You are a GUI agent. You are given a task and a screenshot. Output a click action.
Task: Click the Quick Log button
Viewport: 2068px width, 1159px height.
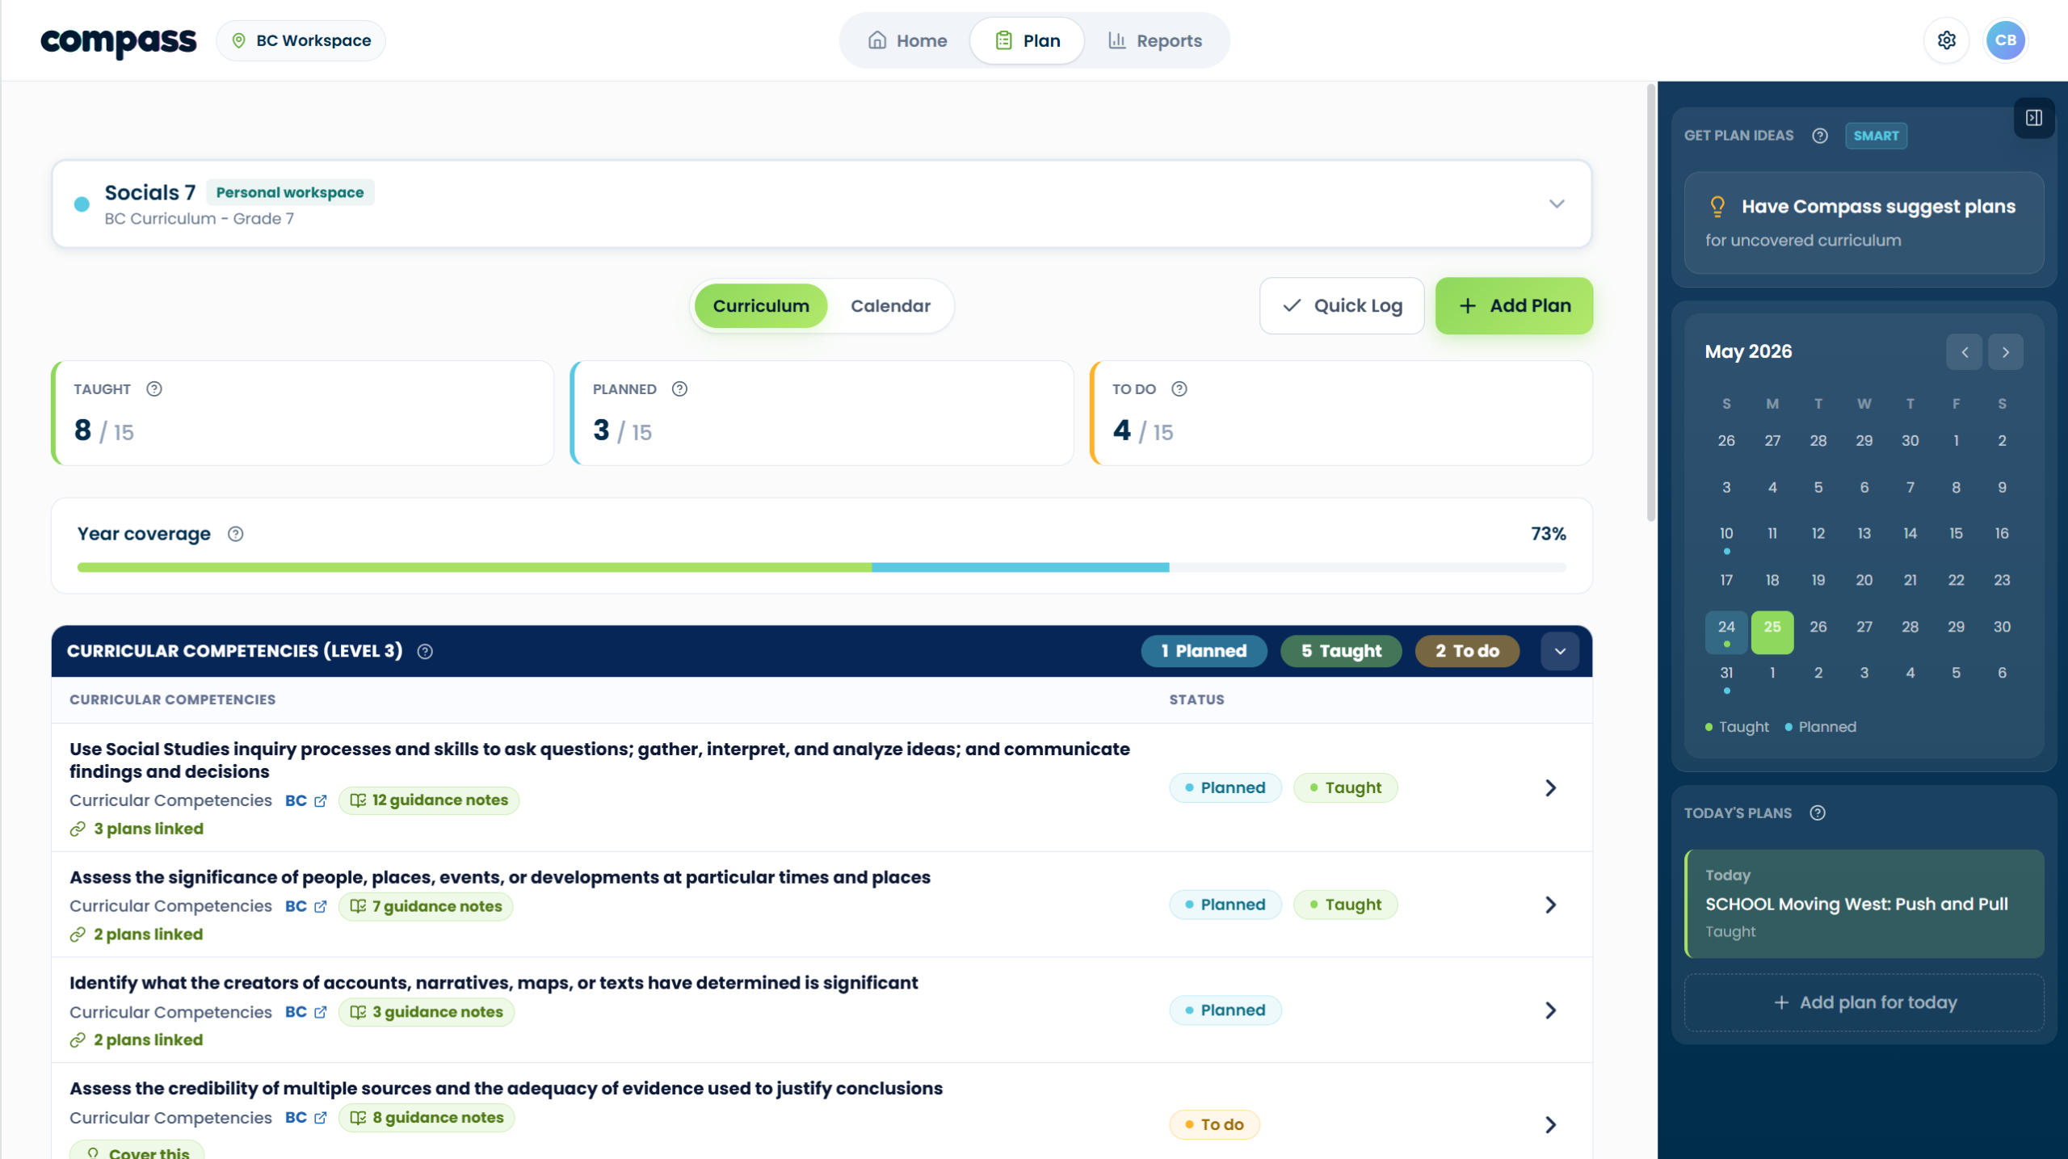click(1342, 306)
